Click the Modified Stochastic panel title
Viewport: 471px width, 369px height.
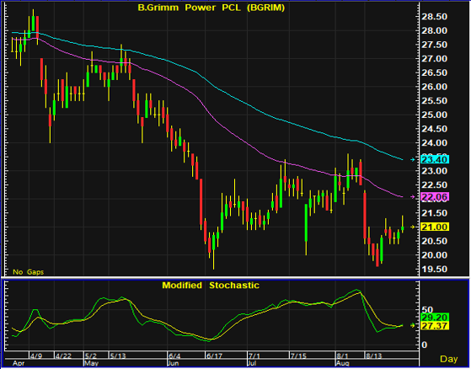pos(211,285)
